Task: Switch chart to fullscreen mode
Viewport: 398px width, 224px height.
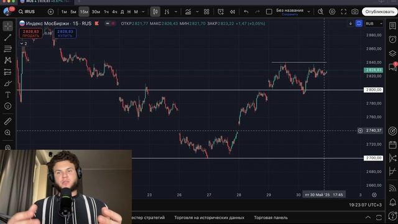Action: point(343,12)
